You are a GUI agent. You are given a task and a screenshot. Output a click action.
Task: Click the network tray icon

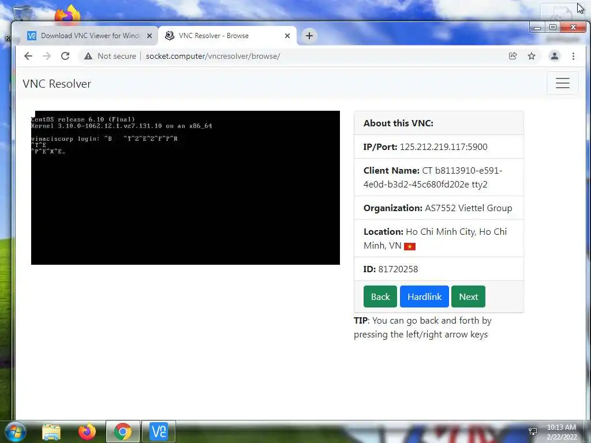[x=533, y=431]
